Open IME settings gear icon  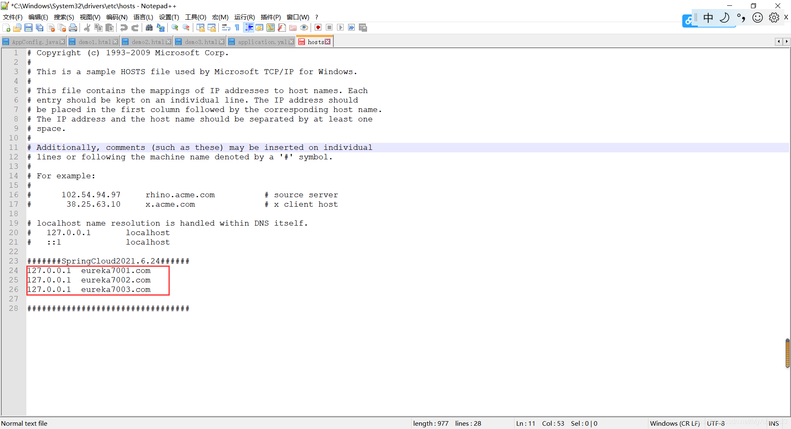(x=774, y=18)
